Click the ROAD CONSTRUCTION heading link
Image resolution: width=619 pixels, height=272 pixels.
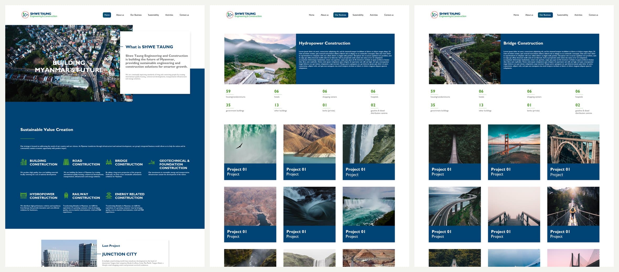86,162
